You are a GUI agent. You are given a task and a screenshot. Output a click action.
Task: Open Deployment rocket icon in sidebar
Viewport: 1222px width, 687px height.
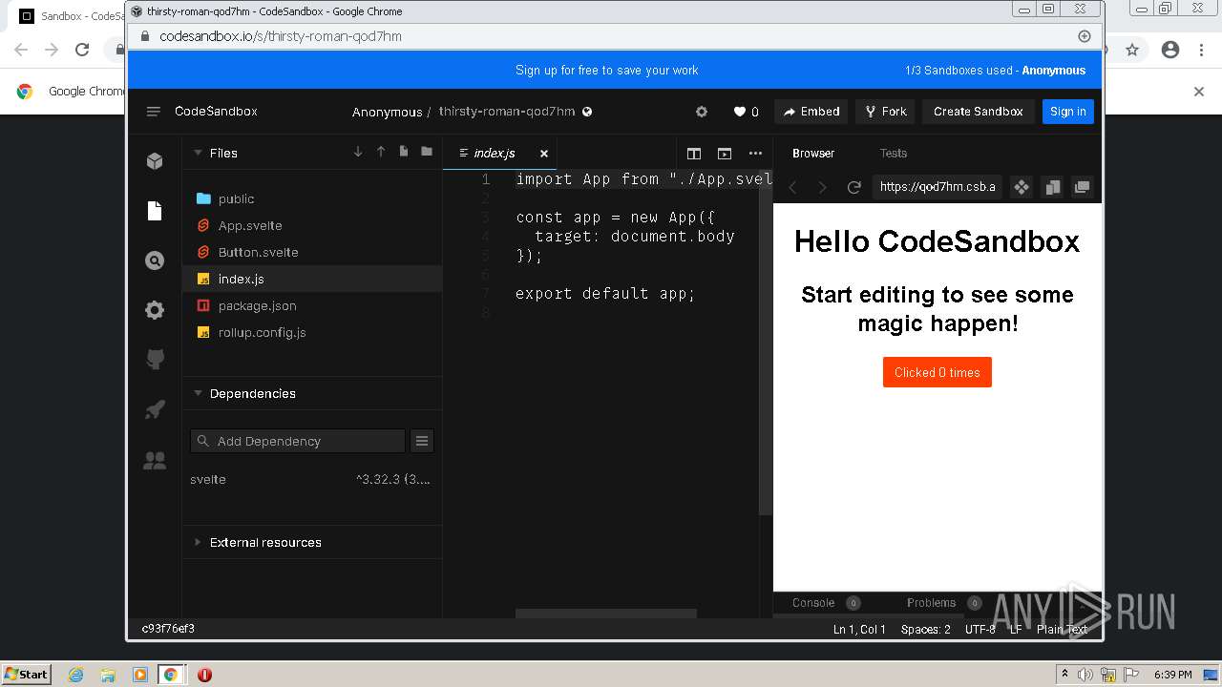[x=155, y=409]
